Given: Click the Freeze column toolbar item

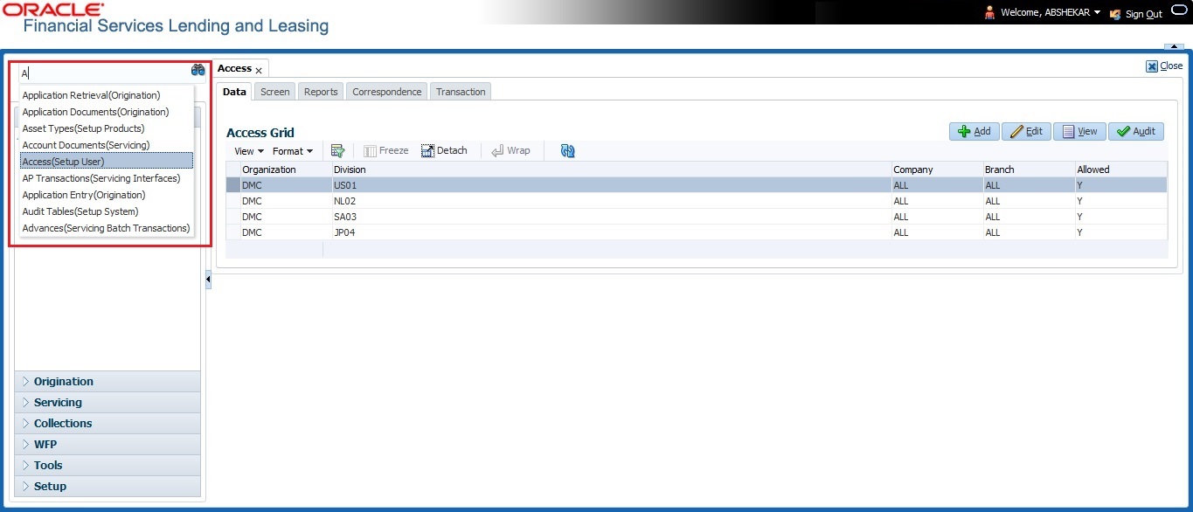Looking at the screenshot, I should 386,151.
